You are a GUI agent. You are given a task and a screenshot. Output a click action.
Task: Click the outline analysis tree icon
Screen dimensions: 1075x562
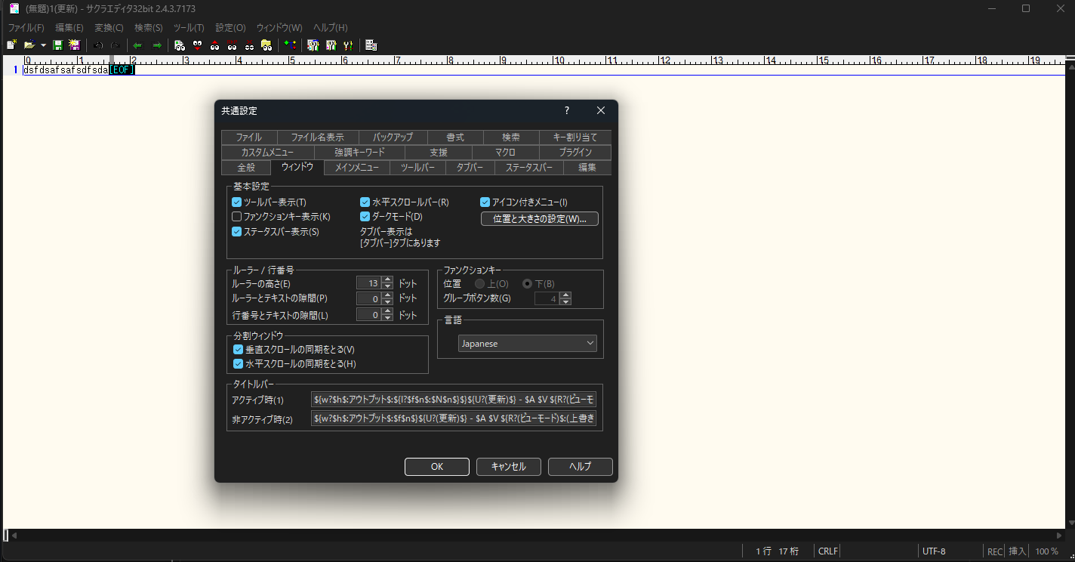pos(290,45)
